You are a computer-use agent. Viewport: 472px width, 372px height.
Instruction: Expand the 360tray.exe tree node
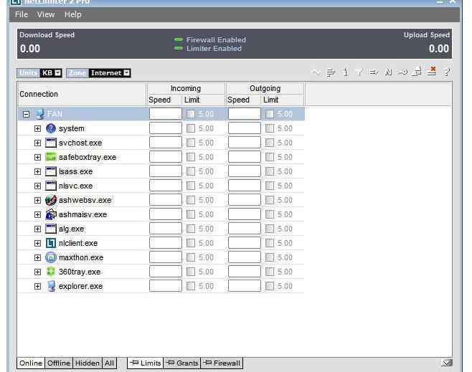pos(37,272)
